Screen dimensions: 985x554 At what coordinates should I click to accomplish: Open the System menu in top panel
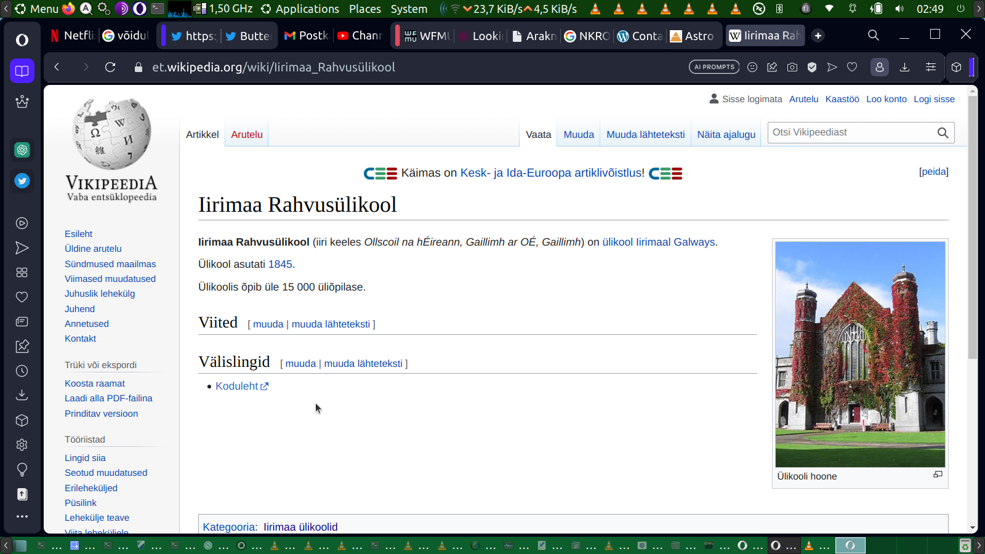point(409,9)
